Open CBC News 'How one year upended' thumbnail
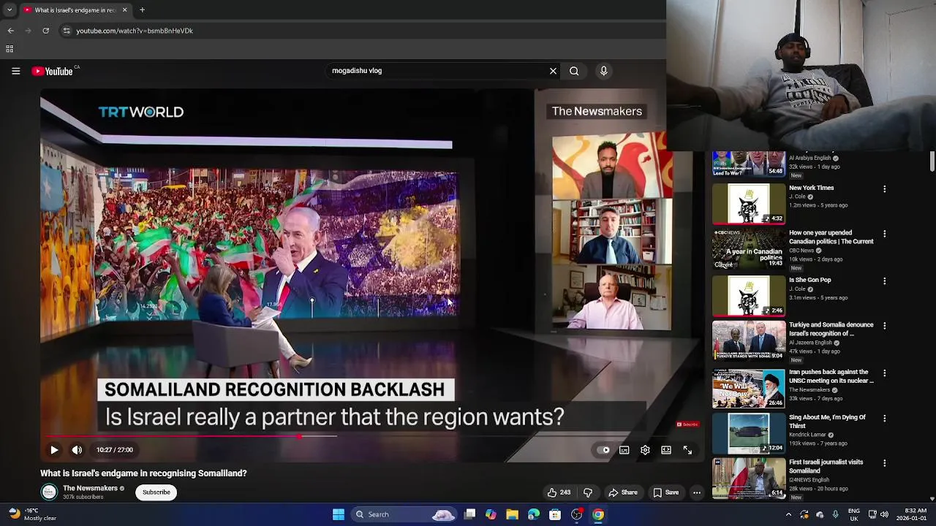Viewport: 936px width, 526px height. (x=749, y=249)
